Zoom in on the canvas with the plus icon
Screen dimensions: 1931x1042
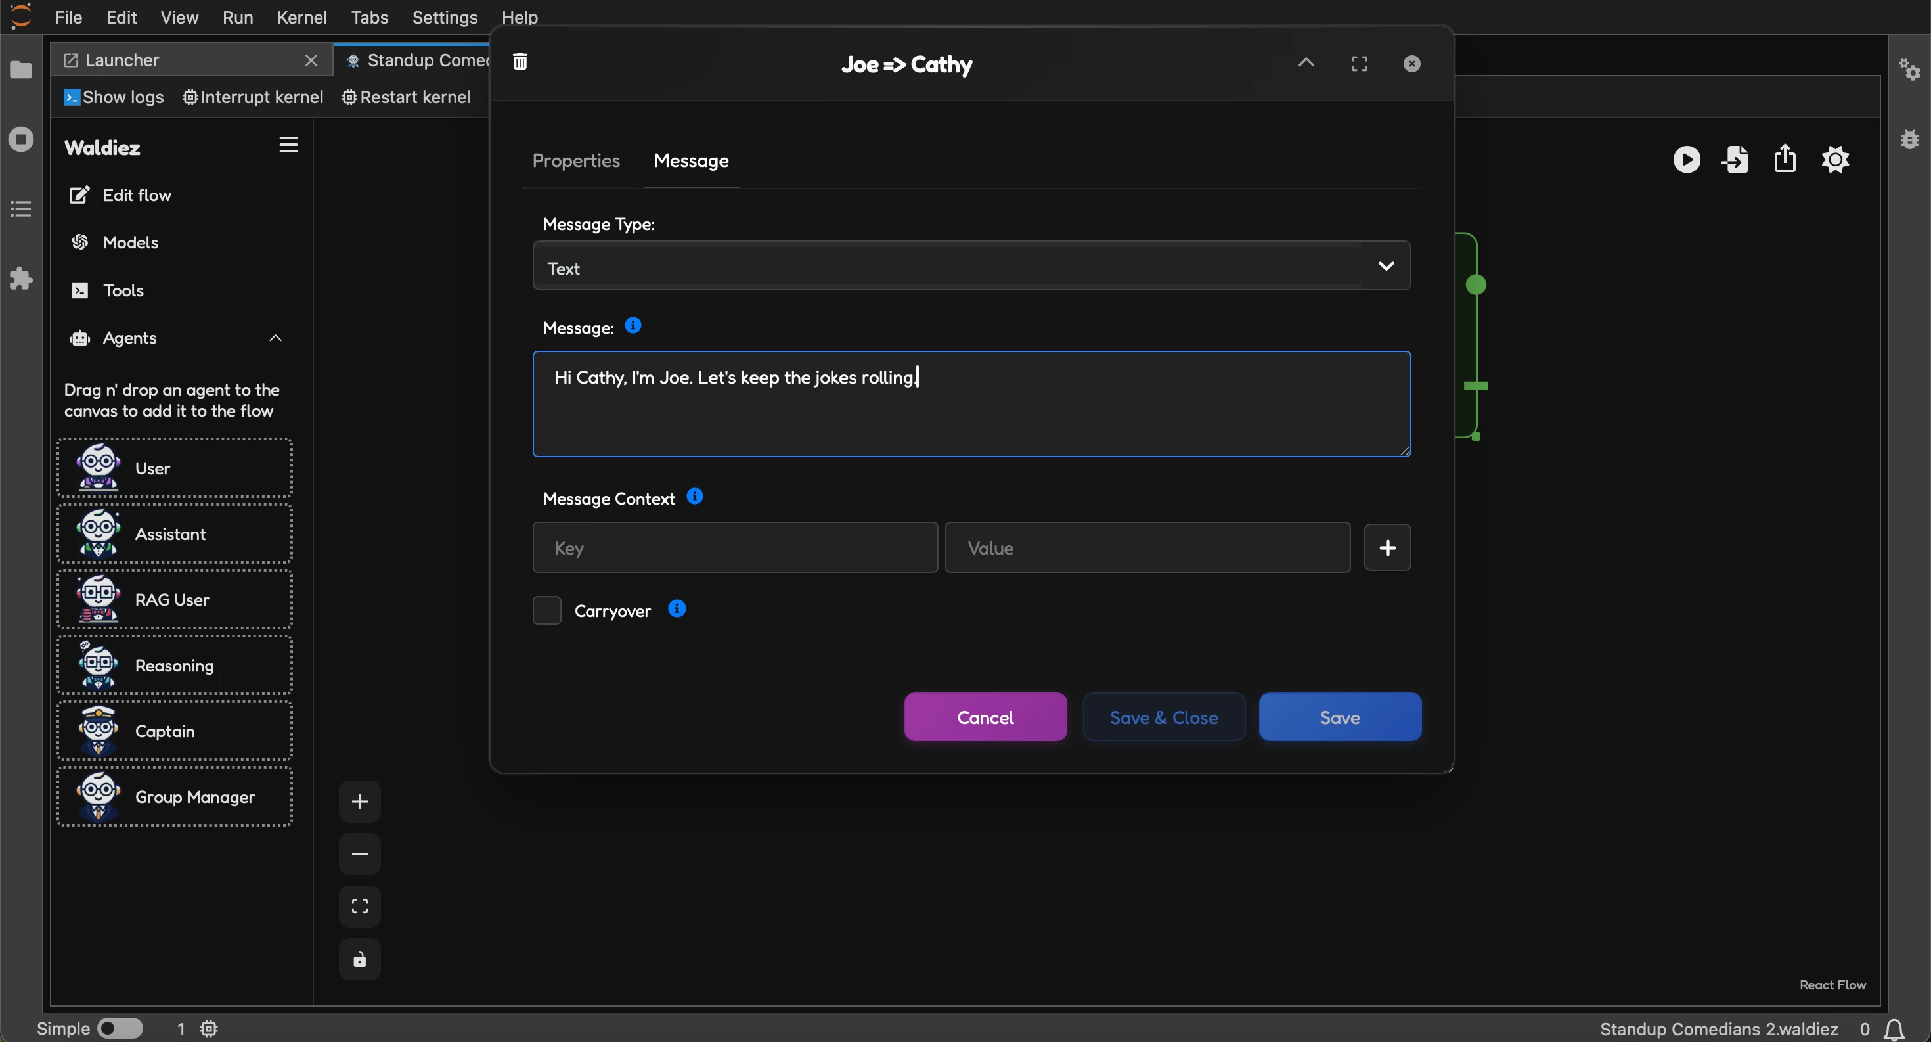361,802
